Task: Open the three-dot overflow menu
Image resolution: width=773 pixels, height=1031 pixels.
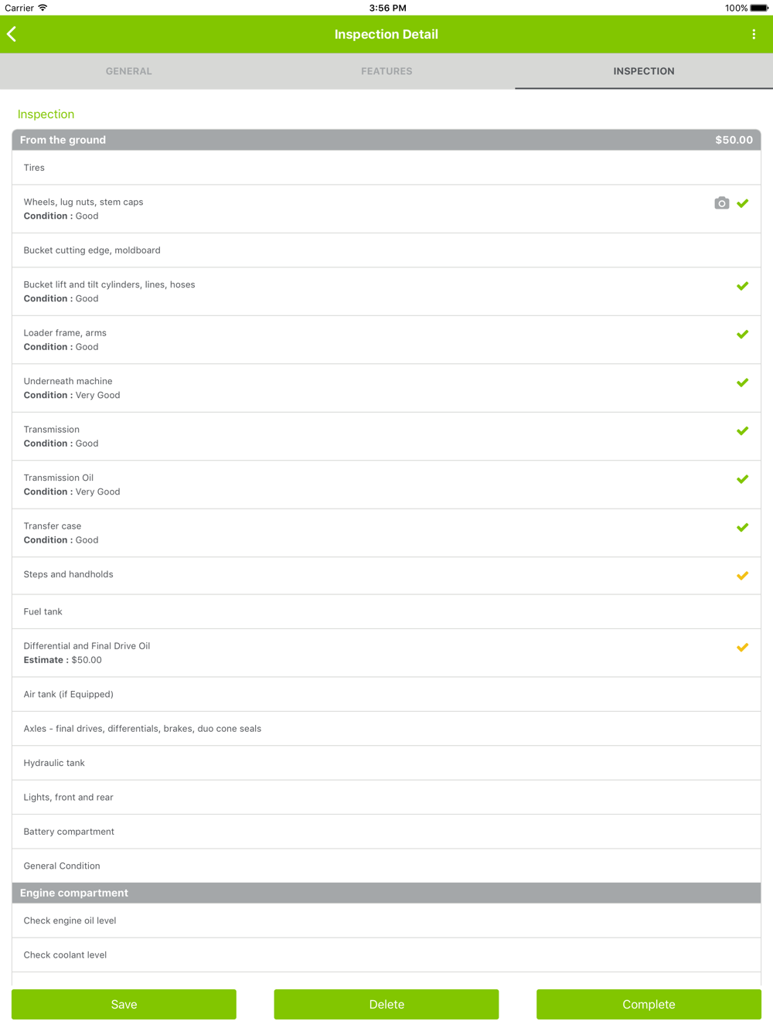Action: tap(754, 34)
